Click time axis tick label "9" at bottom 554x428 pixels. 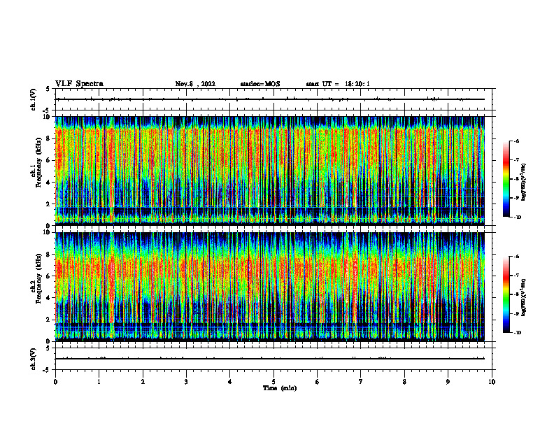(x=448, y=382)
